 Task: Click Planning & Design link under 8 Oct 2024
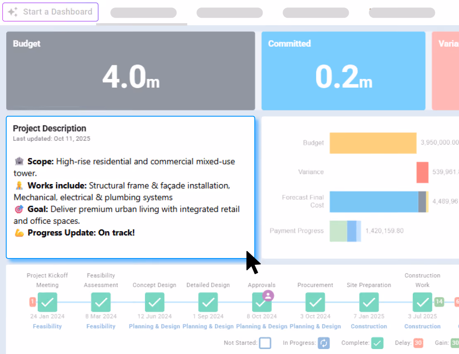(x=262, y=326)
